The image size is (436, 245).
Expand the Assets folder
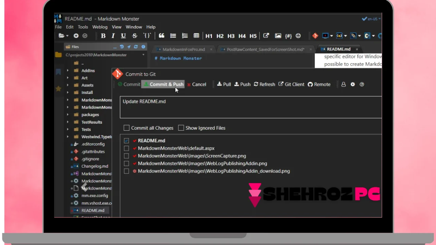(67, 85)
